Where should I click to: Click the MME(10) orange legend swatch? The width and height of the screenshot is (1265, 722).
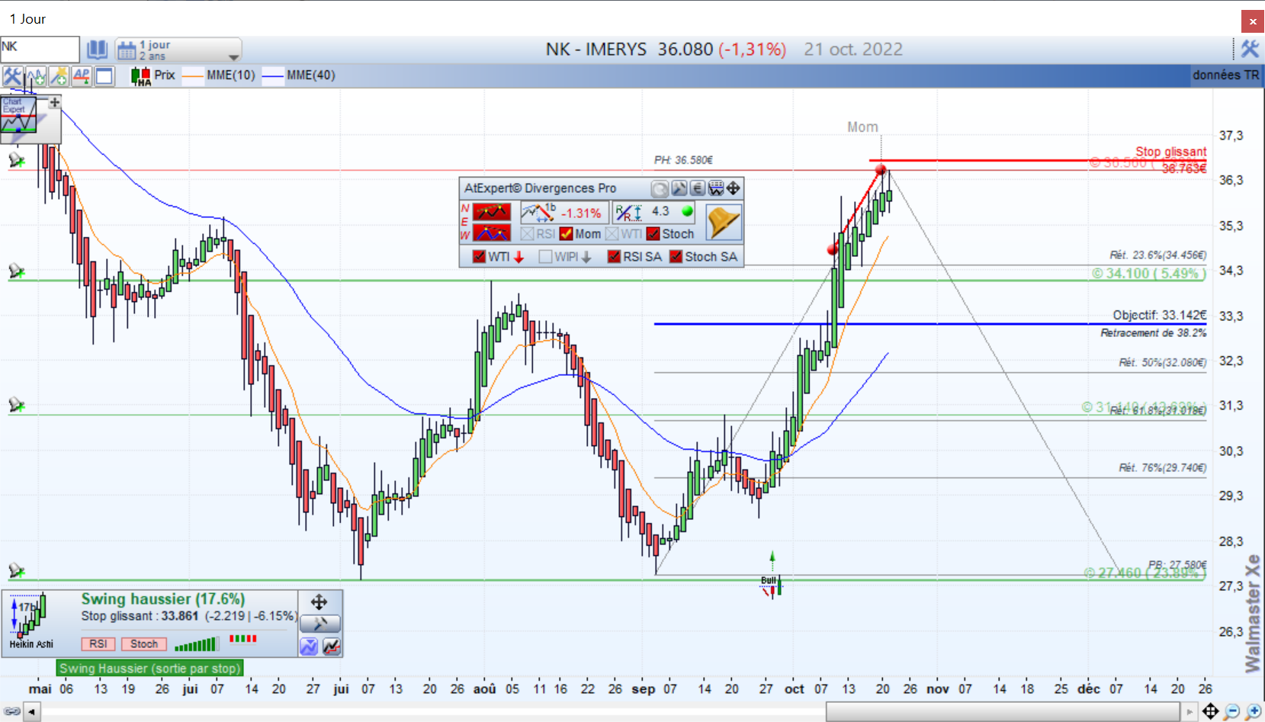click(194, 75)
